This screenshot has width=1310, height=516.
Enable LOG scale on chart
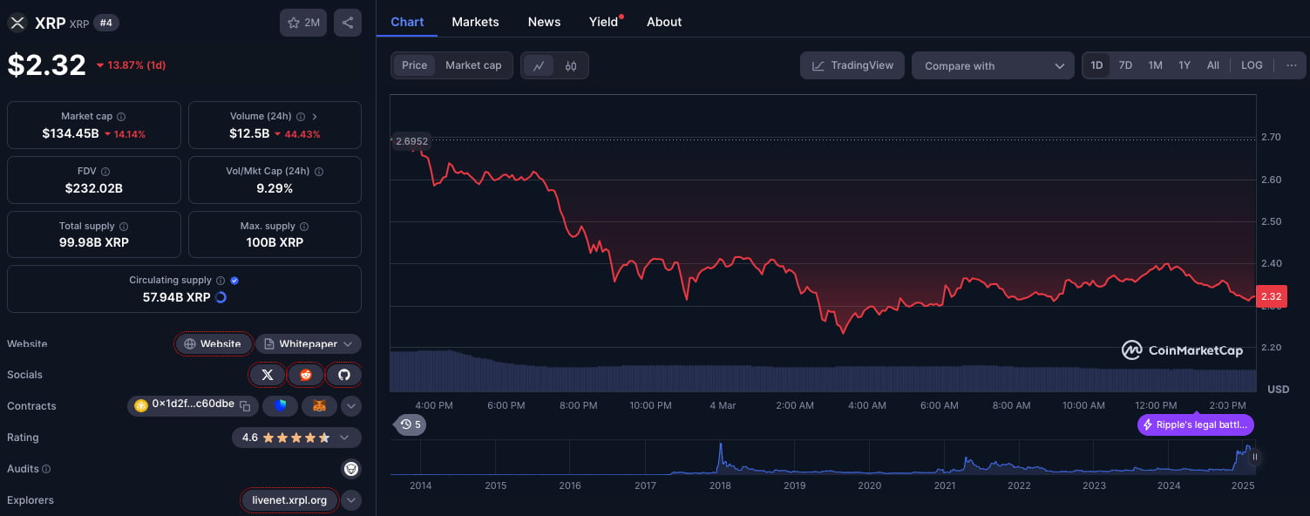[1252, 65]
